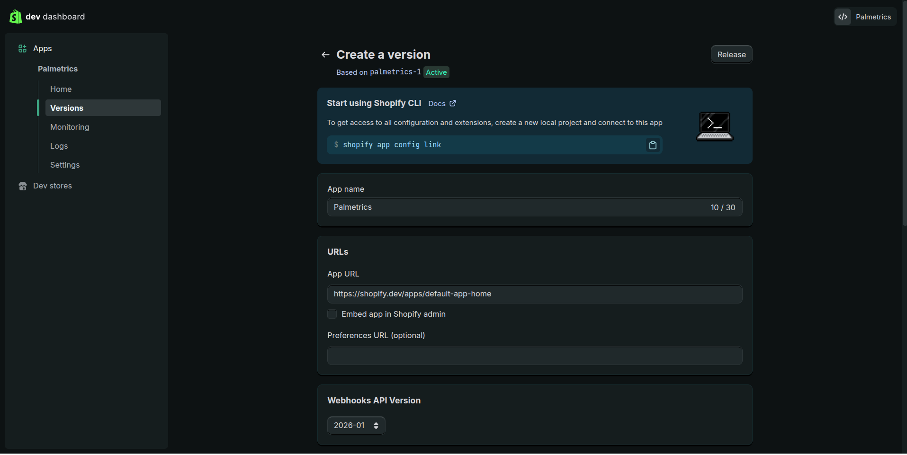Image resolution: width=907 pixels, height=455 pixels.
Task: Click the App URL text field
Action: tap(534, 294)
